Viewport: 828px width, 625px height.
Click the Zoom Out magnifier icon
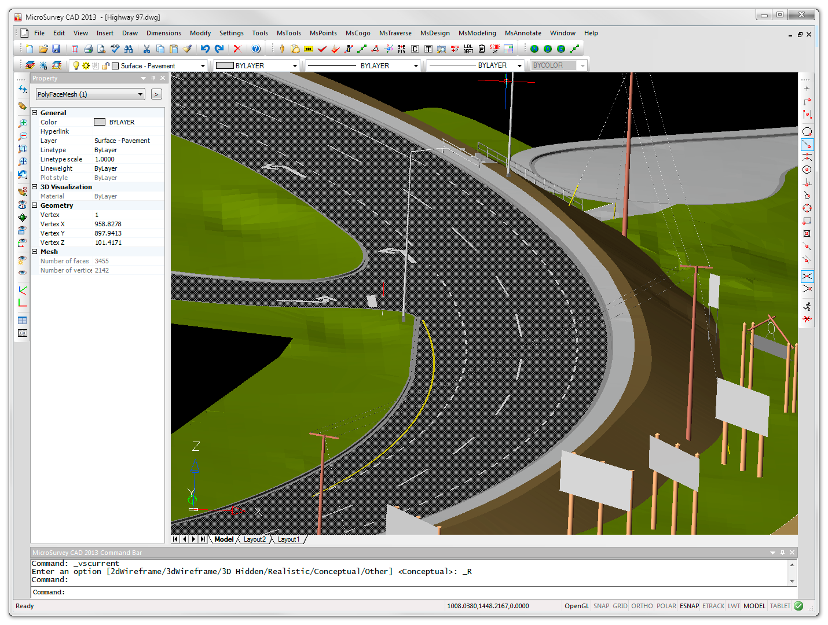click(23, 136)
